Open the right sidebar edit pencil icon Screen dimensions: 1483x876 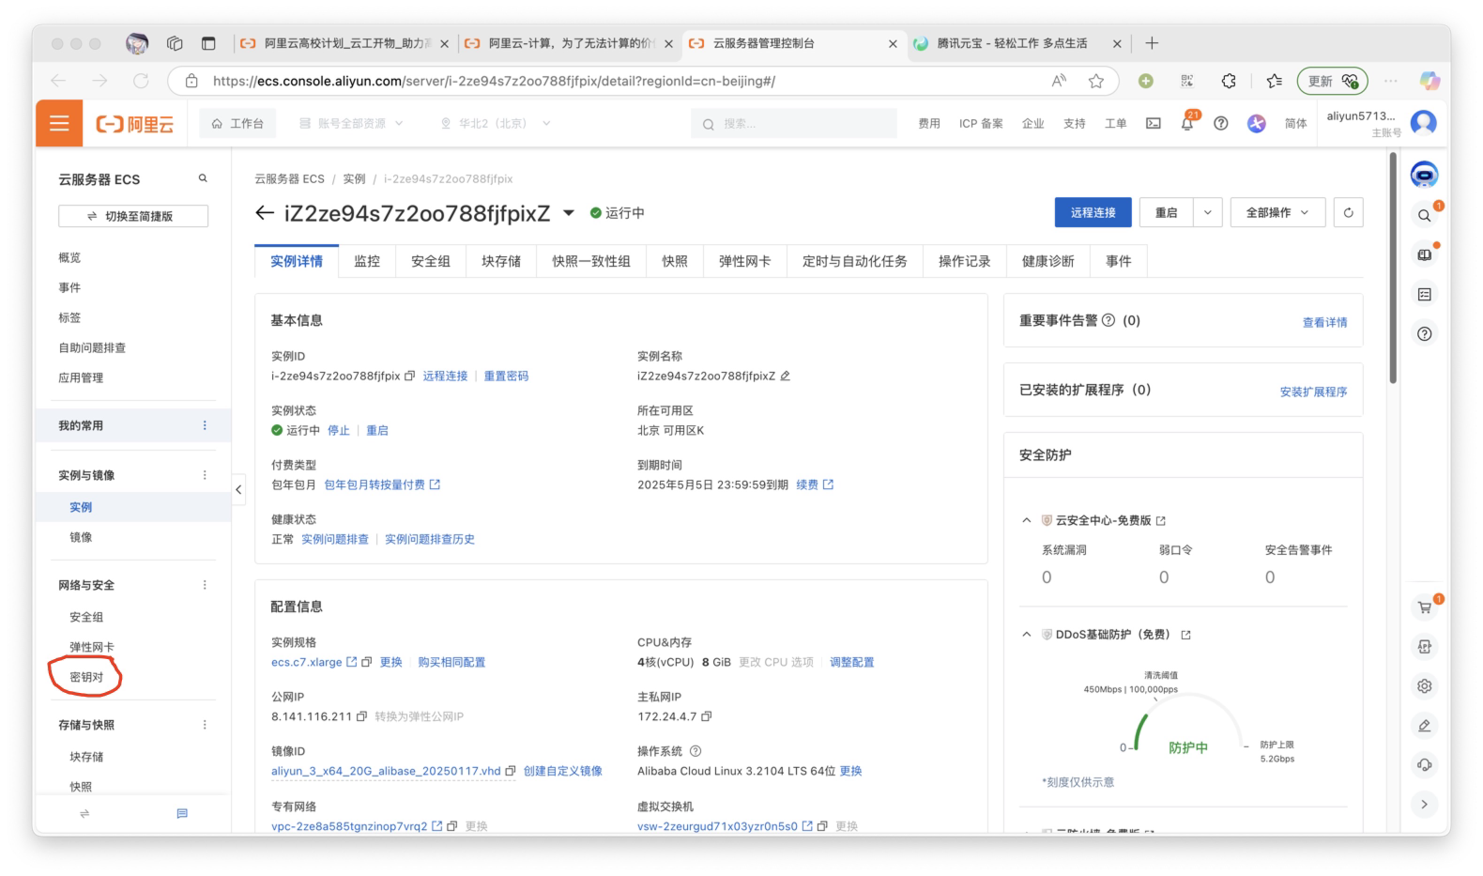1424,725
